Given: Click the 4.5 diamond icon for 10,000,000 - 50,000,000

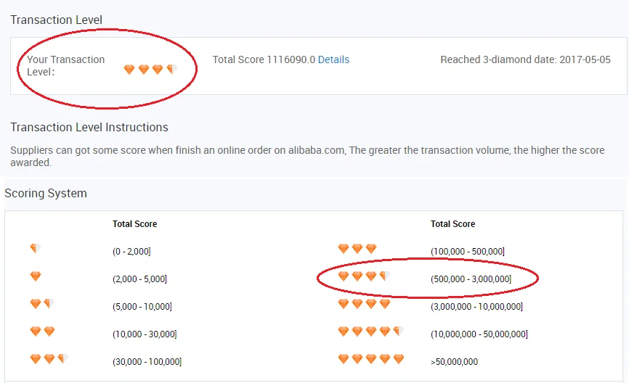Looking at the screenshot, I should (370, 331).
